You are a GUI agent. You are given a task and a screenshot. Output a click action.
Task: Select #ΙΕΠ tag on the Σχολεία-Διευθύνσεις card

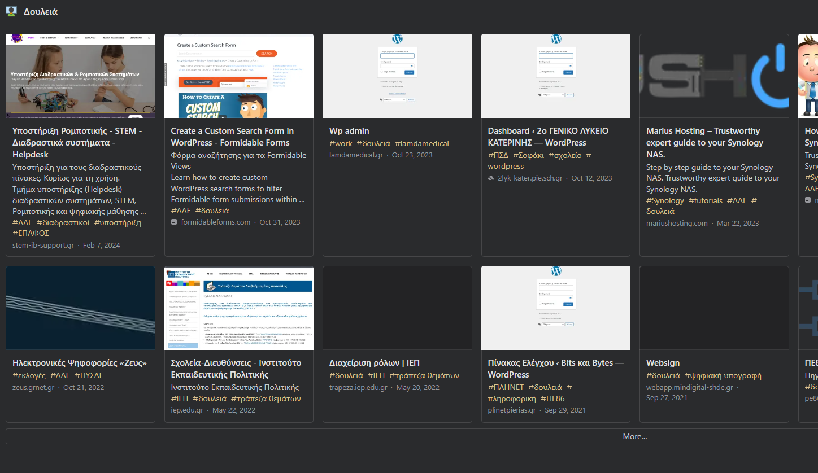pos(180,398)
